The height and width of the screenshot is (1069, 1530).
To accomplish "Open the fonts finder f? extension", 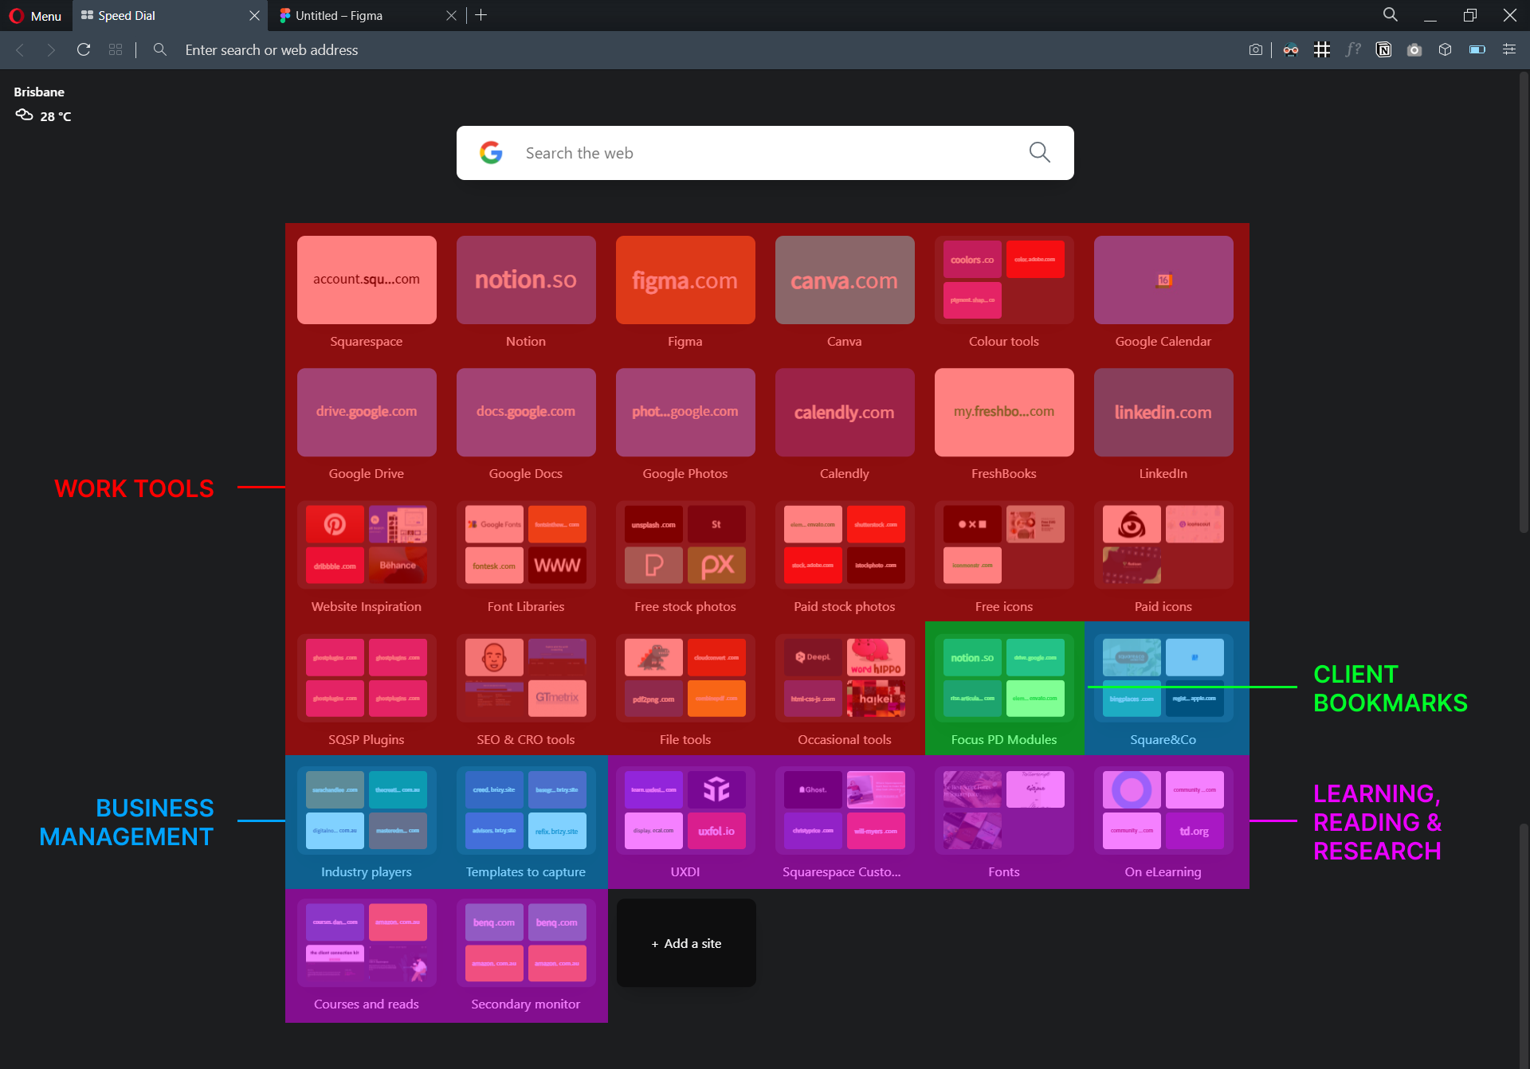I will point(1353,49).
